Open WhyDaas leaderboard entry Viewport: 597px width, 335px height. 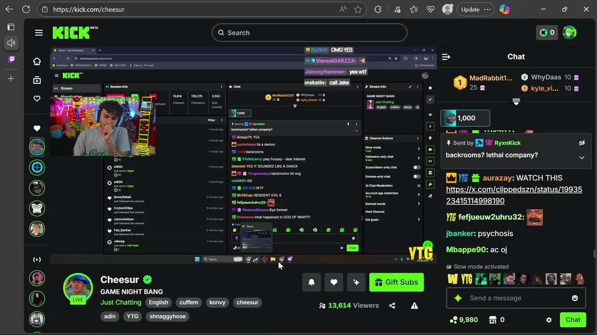(x=549, y=77)
